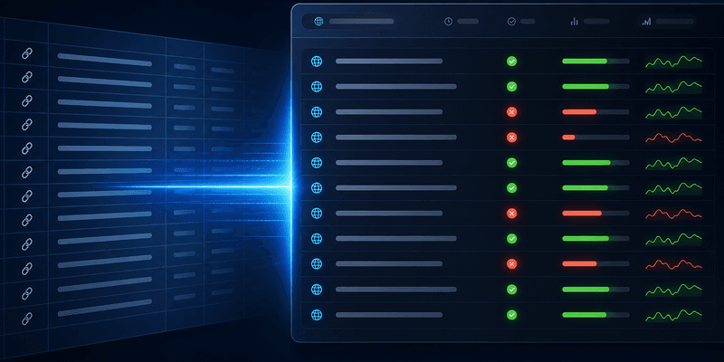Click the header pill field containing the globe

tap(351, 21)
